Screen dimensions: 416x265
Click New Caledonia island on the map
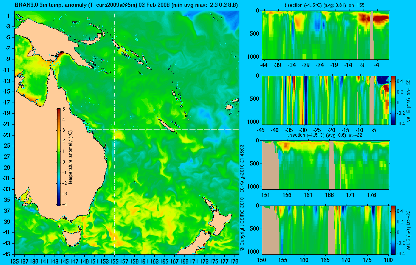[166, 125]
